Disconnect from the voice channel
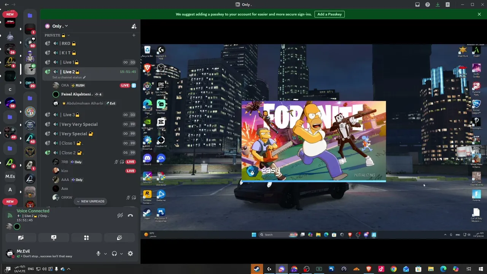 [x=131, y=215]
